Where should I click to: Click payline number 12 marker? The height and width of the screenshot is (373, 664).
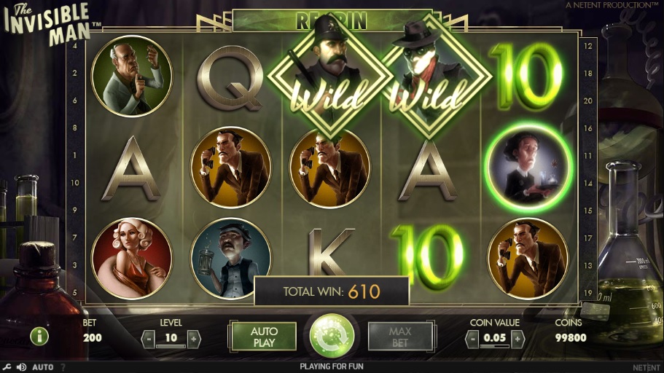pyautogui.click(x=587, y=46)
